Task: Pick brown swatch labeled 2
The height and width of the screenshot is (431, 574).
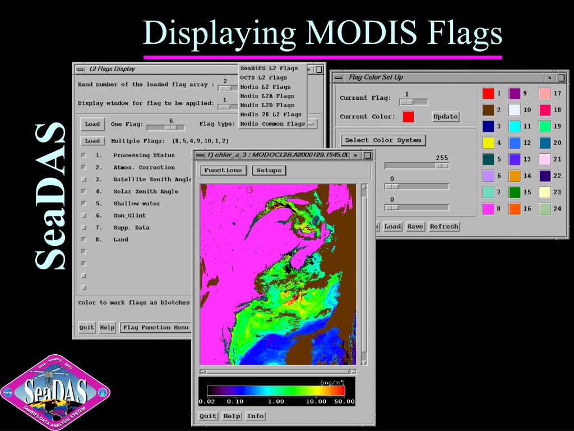Action: point(488,110)
